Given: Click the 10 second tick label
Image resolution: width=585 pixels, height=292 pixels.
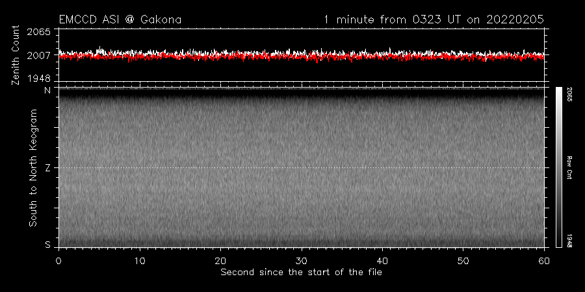Looking at the screenshot, I should pos(140,260).
